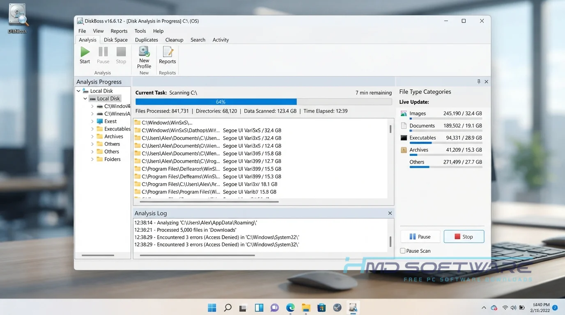Open Task View from the taskbar
This screenshot has width=565, height=315.
pos(243,308)
